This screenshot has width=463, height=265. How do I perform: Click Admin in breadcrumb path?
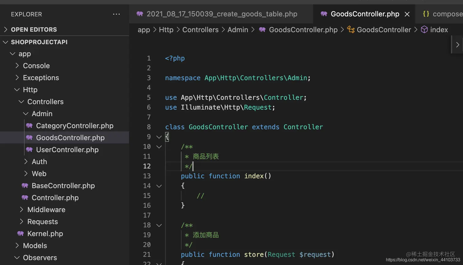coord(238,30)
